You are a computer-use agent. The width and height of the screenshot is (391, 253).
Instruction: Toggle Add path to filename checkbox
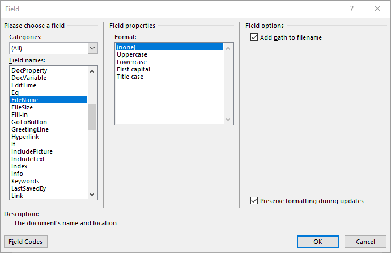pos(254,37)
